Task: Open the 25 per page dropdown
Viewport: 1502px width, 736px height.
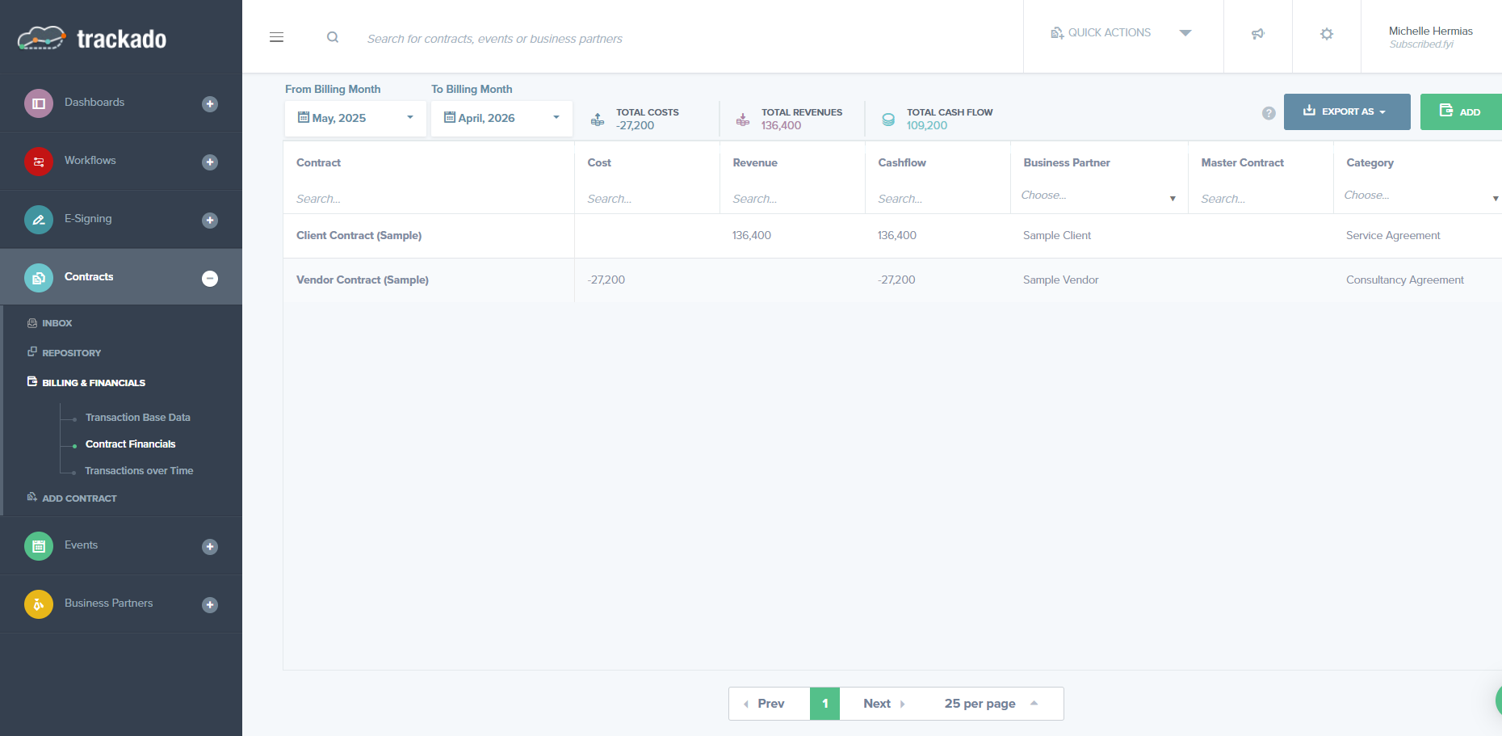Action: coord(992,704)
